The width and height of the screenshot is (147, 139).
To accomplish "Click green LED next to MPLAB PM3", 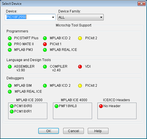I will point(10,50).
